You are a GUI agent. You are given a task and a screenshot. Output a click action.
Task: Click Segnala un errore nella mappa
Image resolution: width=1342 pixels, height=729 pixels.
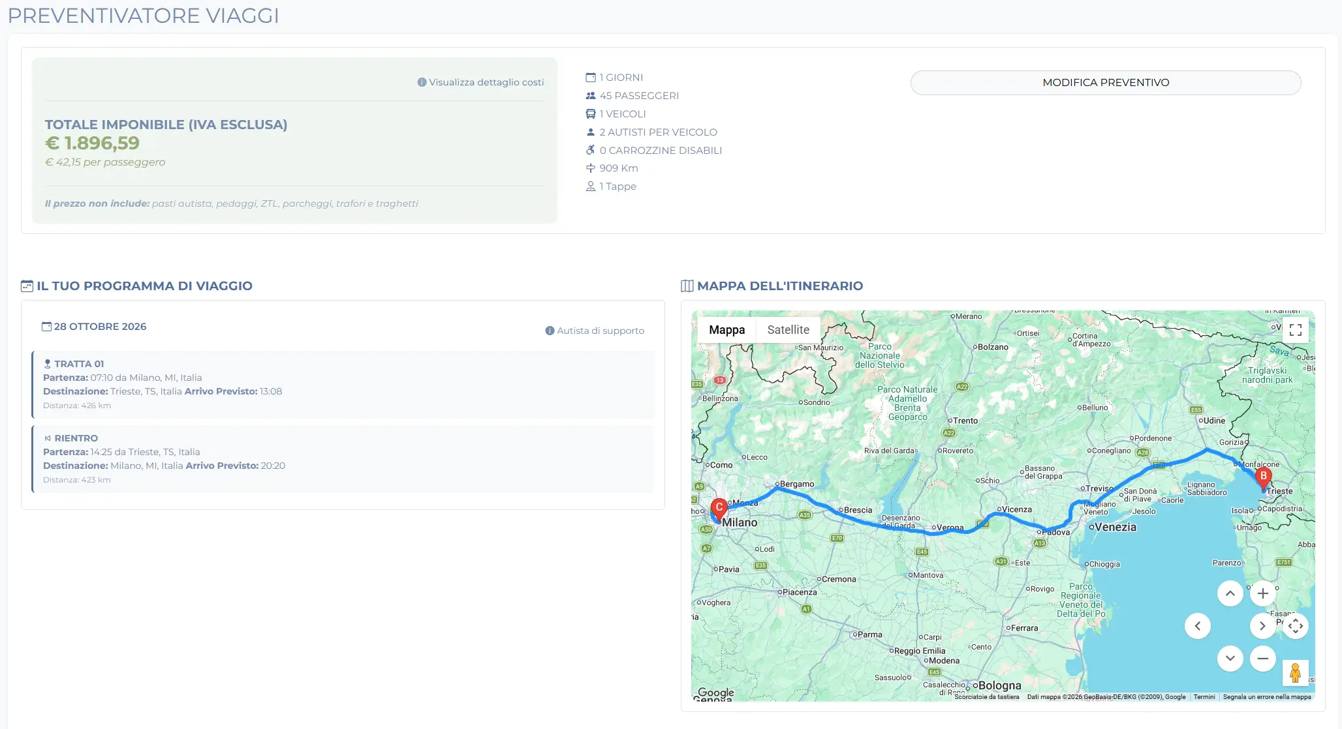click(1267, 697)
